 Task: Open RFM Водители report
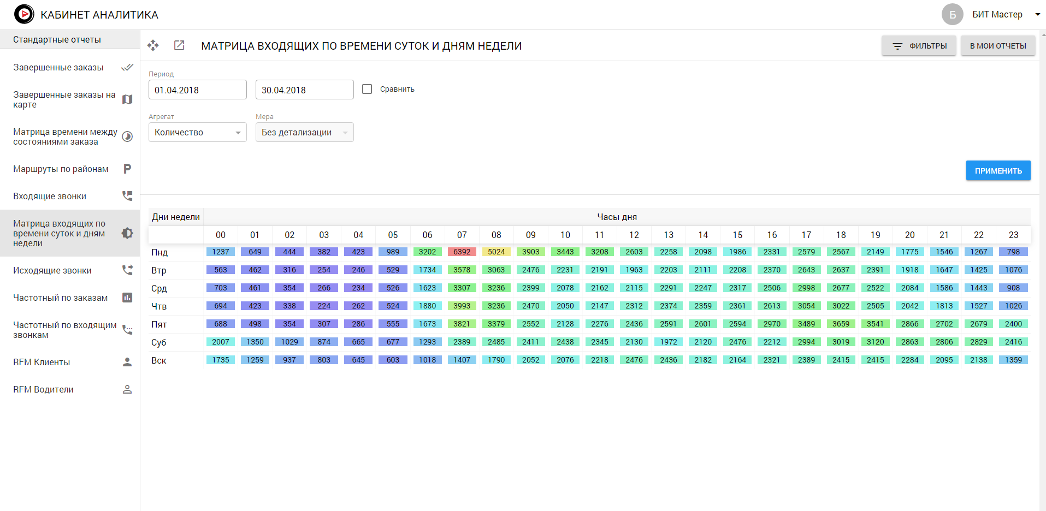pos(43,389)
